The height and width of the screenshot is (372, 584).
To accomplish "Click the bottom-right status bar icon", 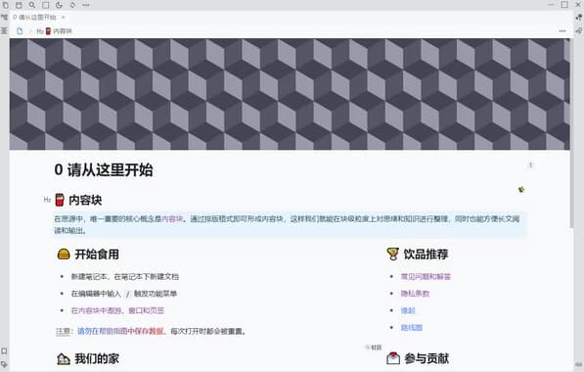I will (x=579, y=364).
